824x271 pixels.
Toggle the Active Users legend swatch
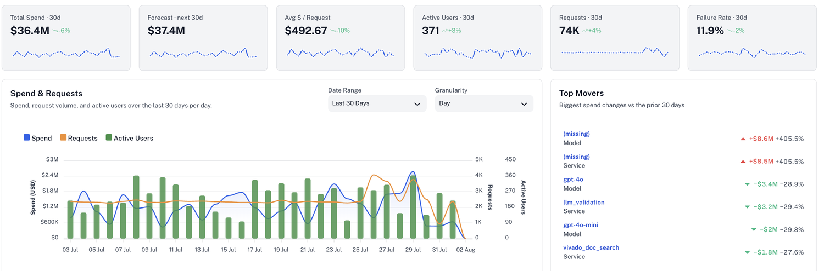click(109, 138)
